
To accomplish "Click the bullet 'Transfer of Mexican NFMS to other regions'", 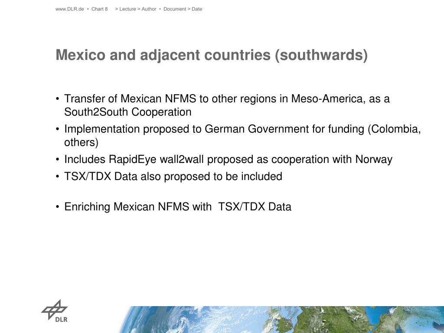I will point(227,99).
